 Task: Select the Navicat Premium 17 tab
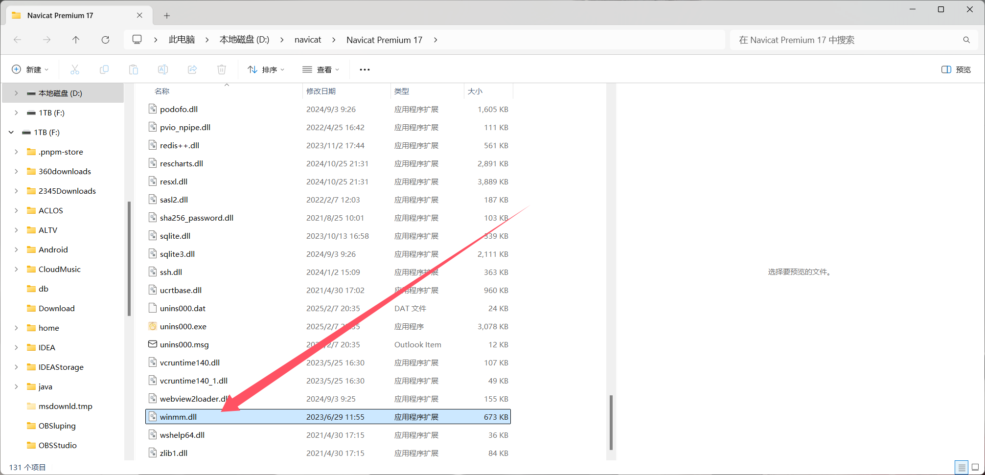click(x=78, y=15)
